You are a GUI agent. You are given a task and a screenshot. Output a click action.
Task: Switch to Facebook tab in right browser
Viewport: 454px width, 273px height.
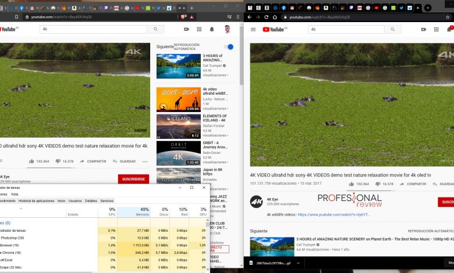(284, 8)
